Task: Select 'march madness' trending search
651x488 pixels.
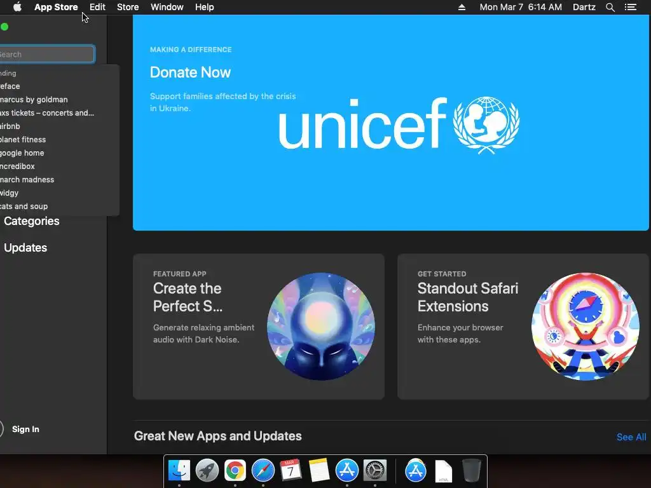Action: 27,179
